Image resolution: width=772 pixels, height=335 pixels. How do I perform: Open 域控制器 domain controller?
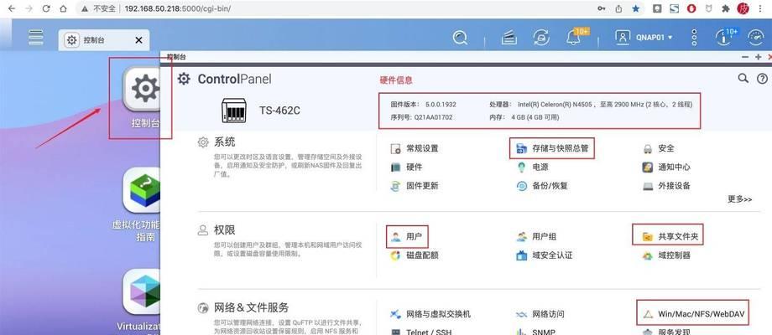pyautogui.click(x=666, y=255)
